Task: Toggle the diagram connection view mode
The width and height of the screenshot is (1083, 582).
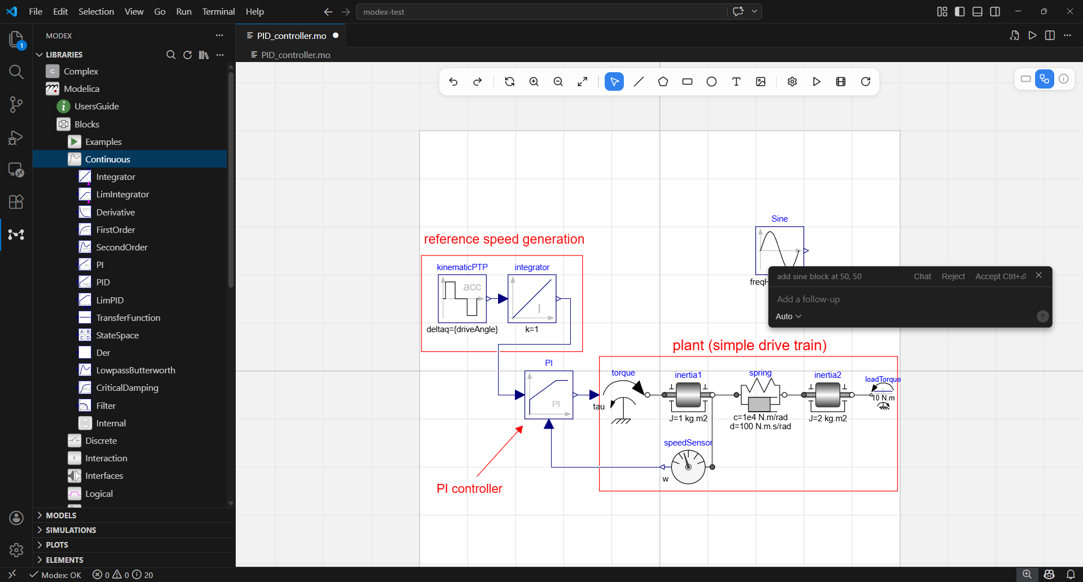Action: click(x=1045, y=79)
